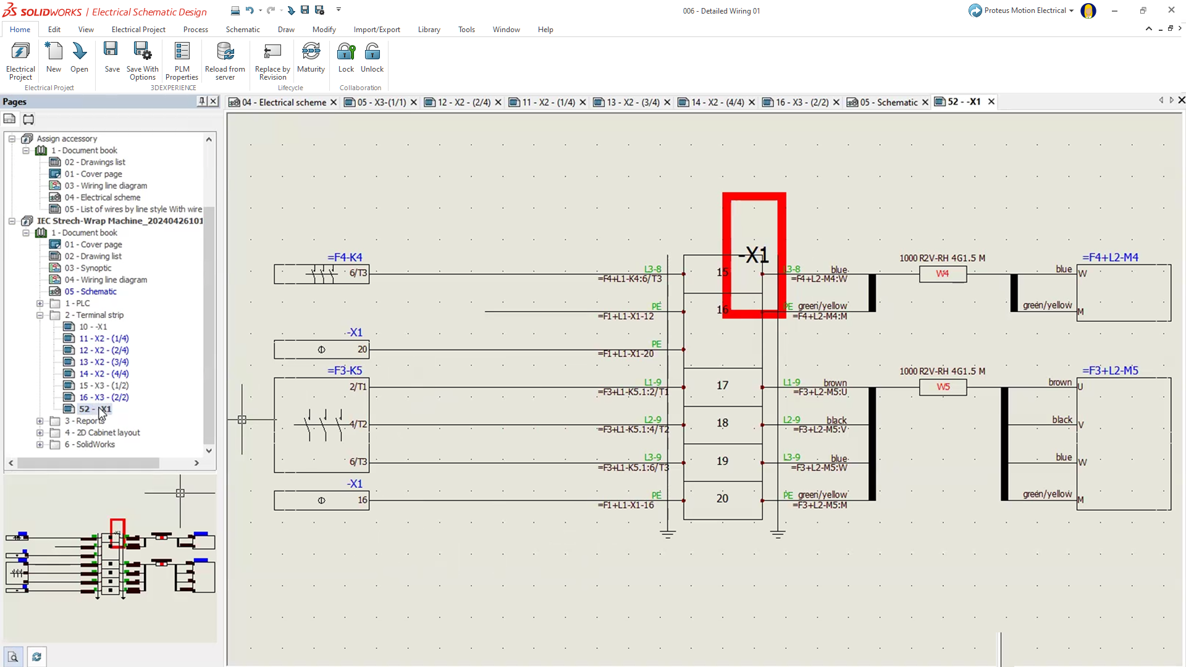This screenshot has height=667, width=1186.
Task: Select the Draw ribbon tab
Action: tap(287, 29)
